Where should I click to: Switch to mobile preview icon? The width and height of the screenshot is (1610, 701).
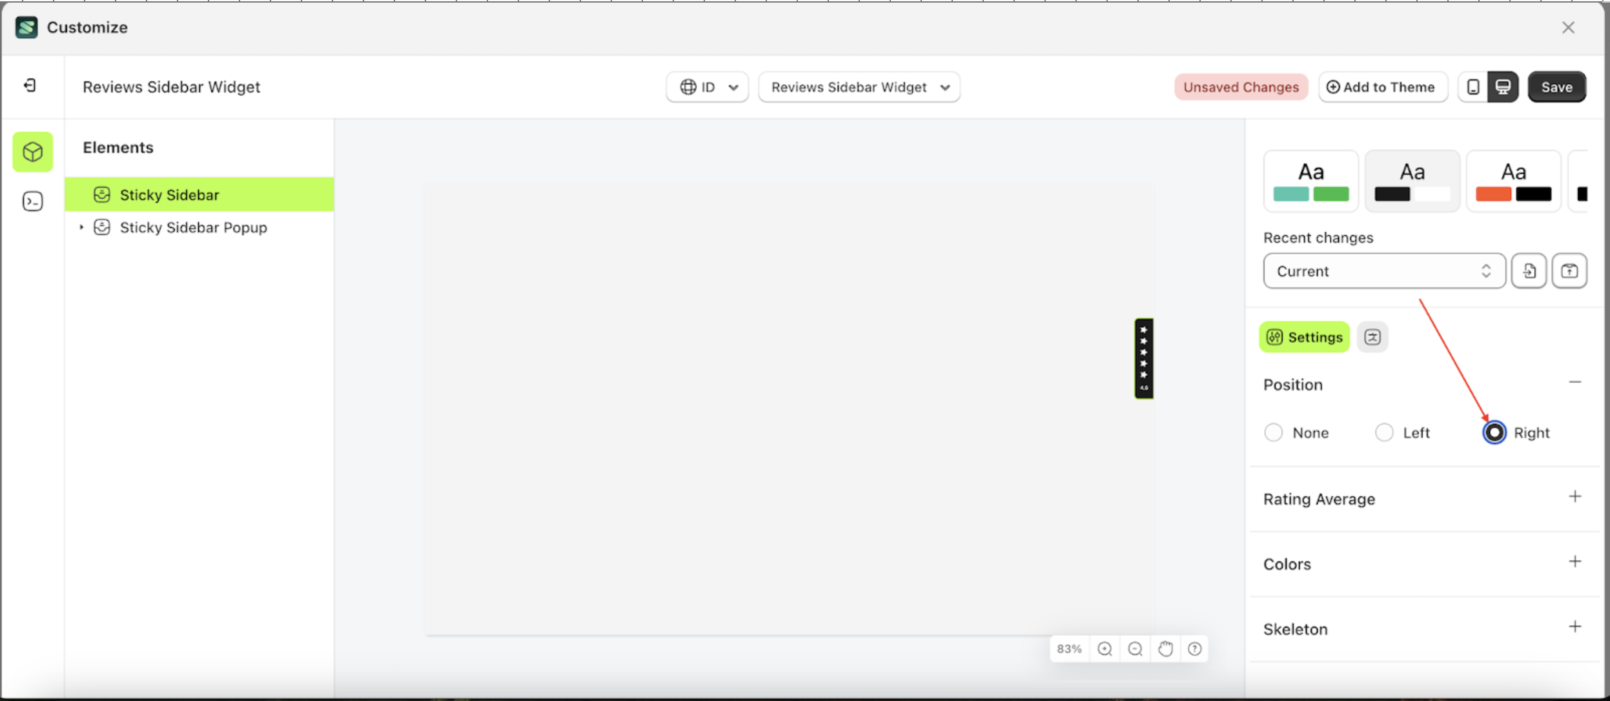point(1472,86)
